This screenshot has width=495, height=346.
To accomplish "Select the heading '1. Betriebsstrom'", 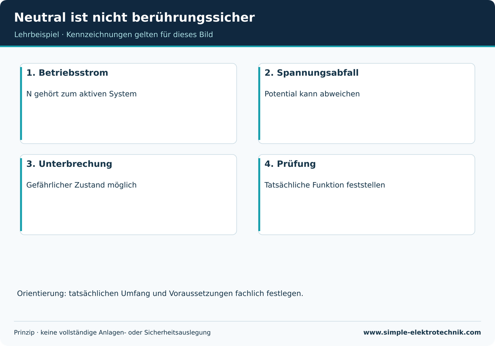I will click(67, 73).
